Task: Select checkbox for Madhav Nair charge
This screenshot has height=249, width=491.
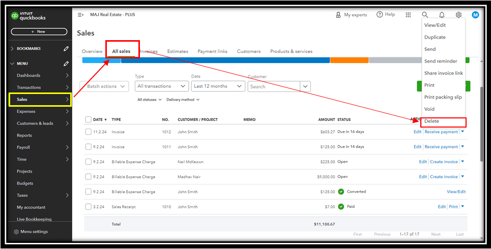Action: coord(89,177)
